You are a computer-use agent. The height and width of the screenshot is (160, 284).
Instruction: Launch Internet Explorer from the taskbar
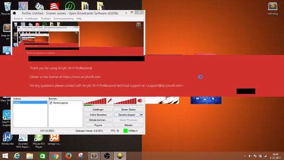(17, 156)
